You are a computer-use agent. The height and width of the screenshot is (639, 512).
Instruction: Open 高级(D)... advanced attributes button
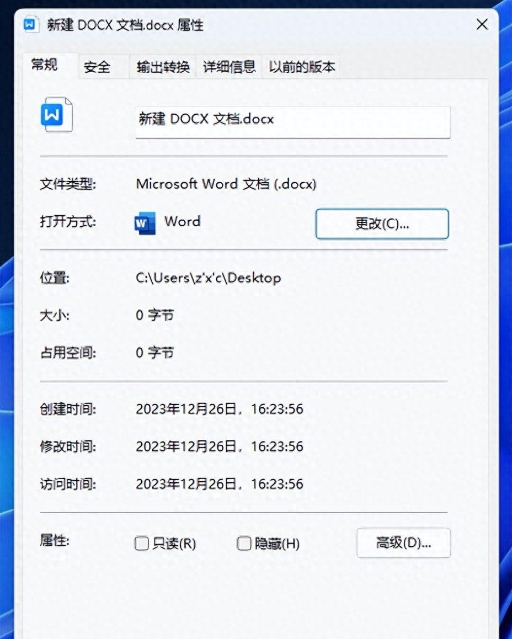point(404,543)
